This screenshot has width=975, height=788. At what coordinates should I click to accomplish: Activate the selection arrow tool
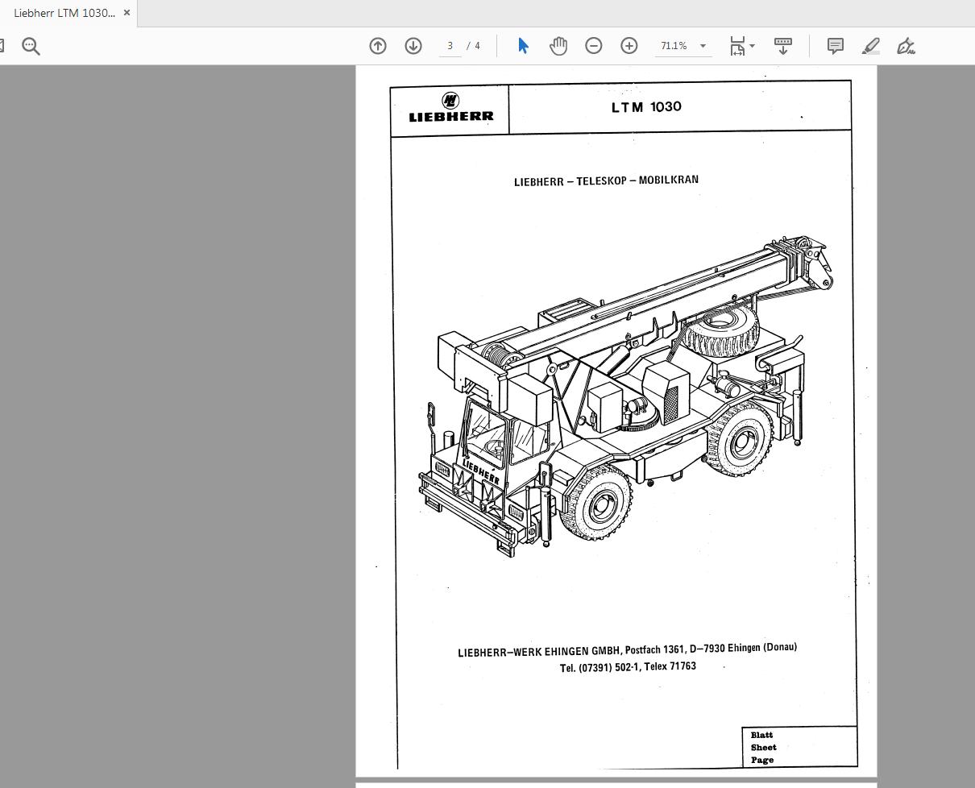tap(523, 46)
